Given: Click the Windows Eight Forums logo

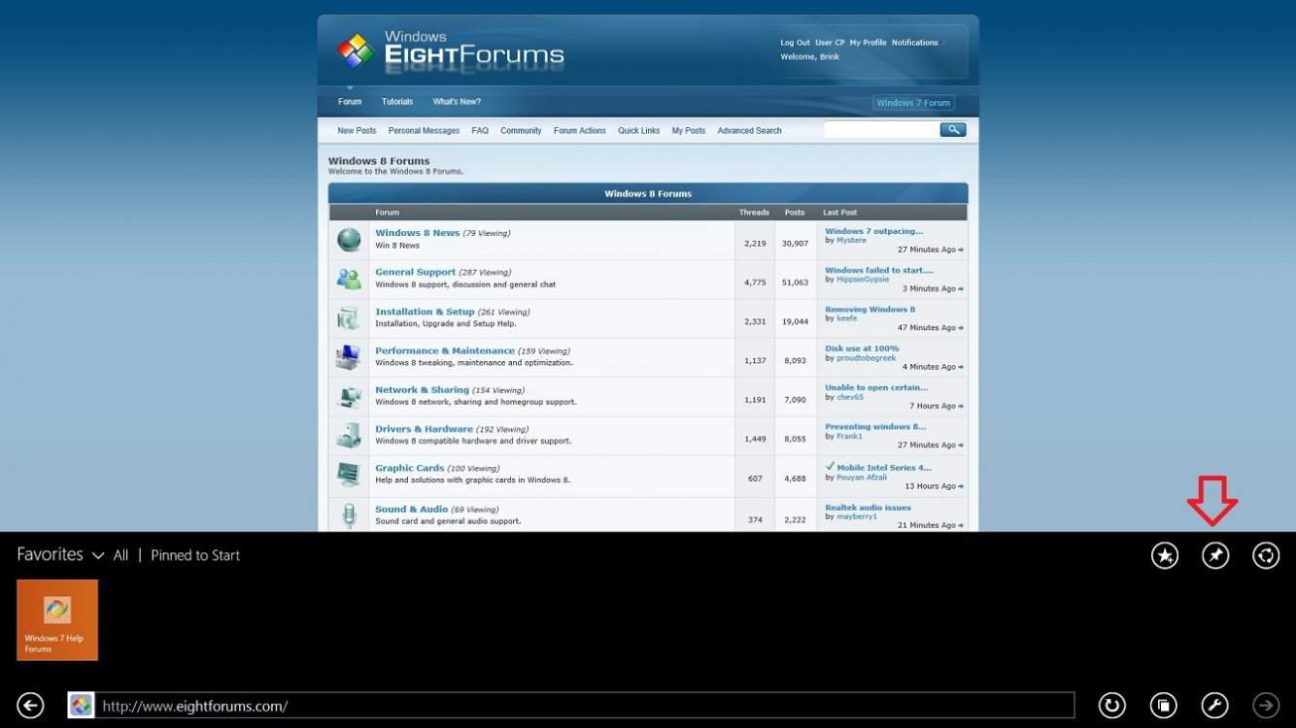Looking at the screenshot, I should tap(450, 50).
